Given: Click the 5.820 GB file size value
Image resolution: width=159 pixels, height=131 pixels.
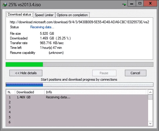Looking at the screenshot, I should click(x=47, y=34).
